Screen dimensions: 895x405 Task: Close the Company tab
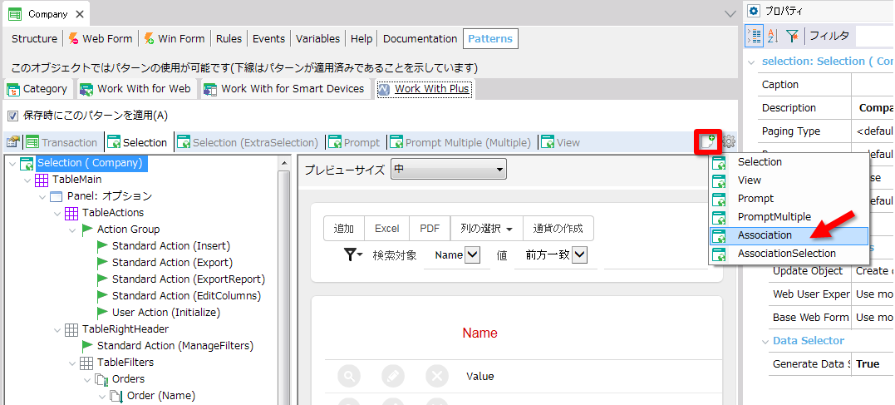79,14
